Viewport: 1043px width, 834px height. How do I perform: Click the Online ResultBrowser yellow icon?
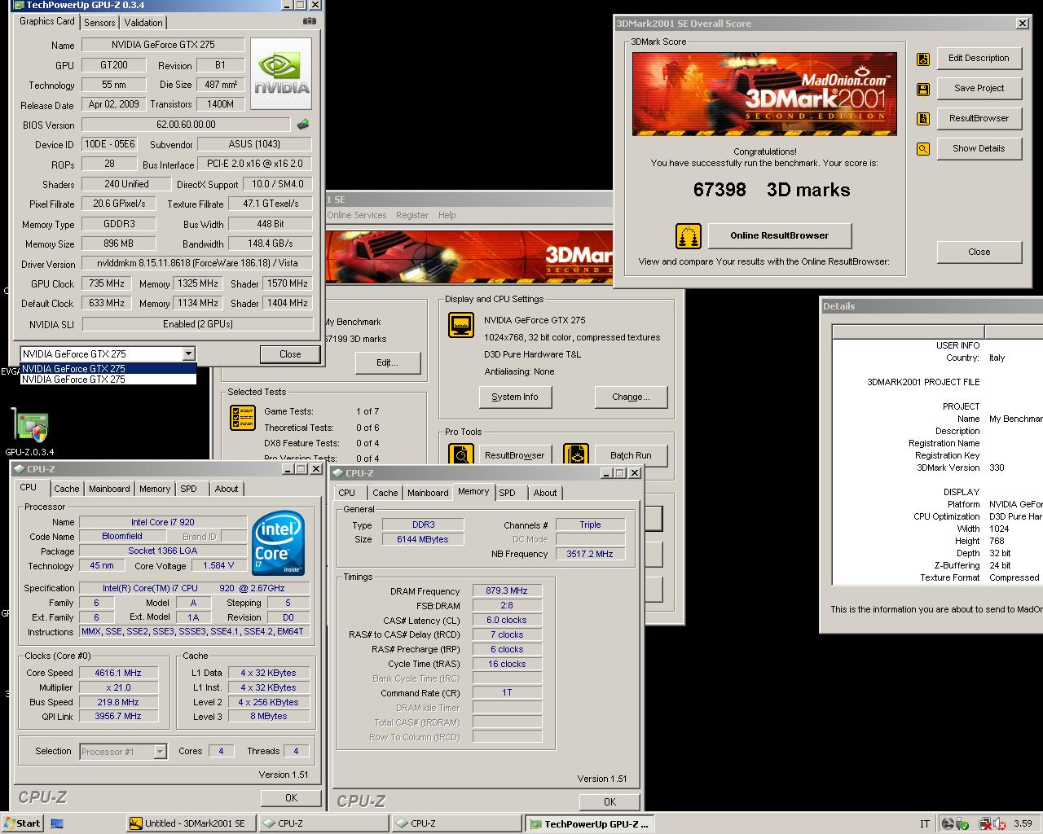689,236
